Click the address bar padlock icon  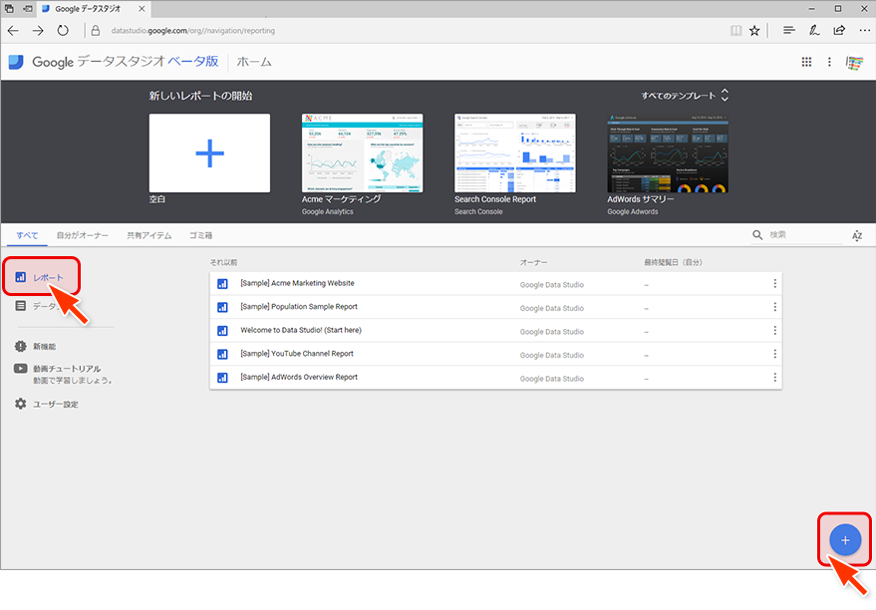tap(96, 31)
